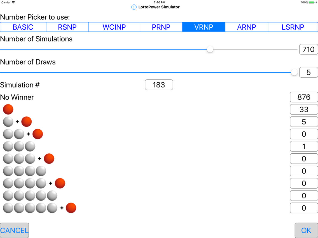Switch to ARNP number picker
The height and width of the screenshot is (238, 318).
pyautogui.click(x=247, y=27)
